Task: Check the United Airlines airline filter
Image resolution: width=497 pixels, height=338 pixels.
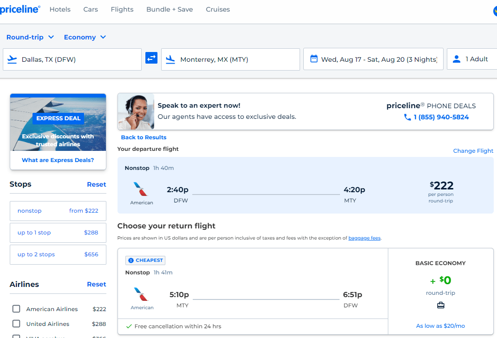Action: click(x=16, y=324)
